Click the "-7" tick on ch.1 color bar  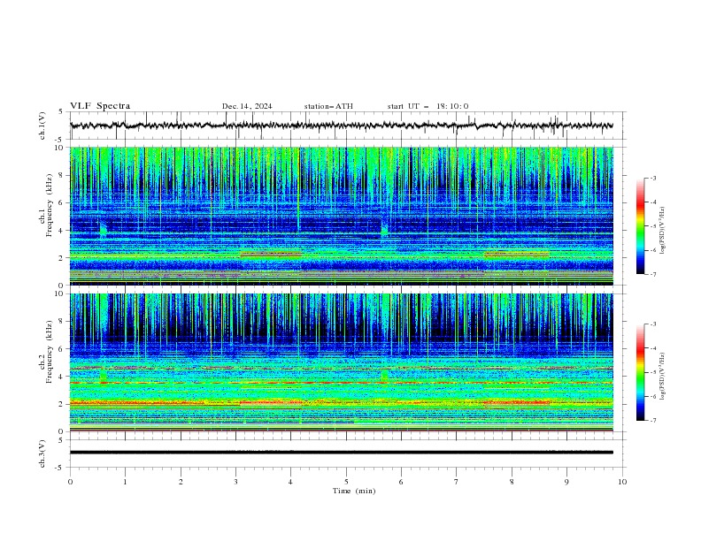point(652,274)
